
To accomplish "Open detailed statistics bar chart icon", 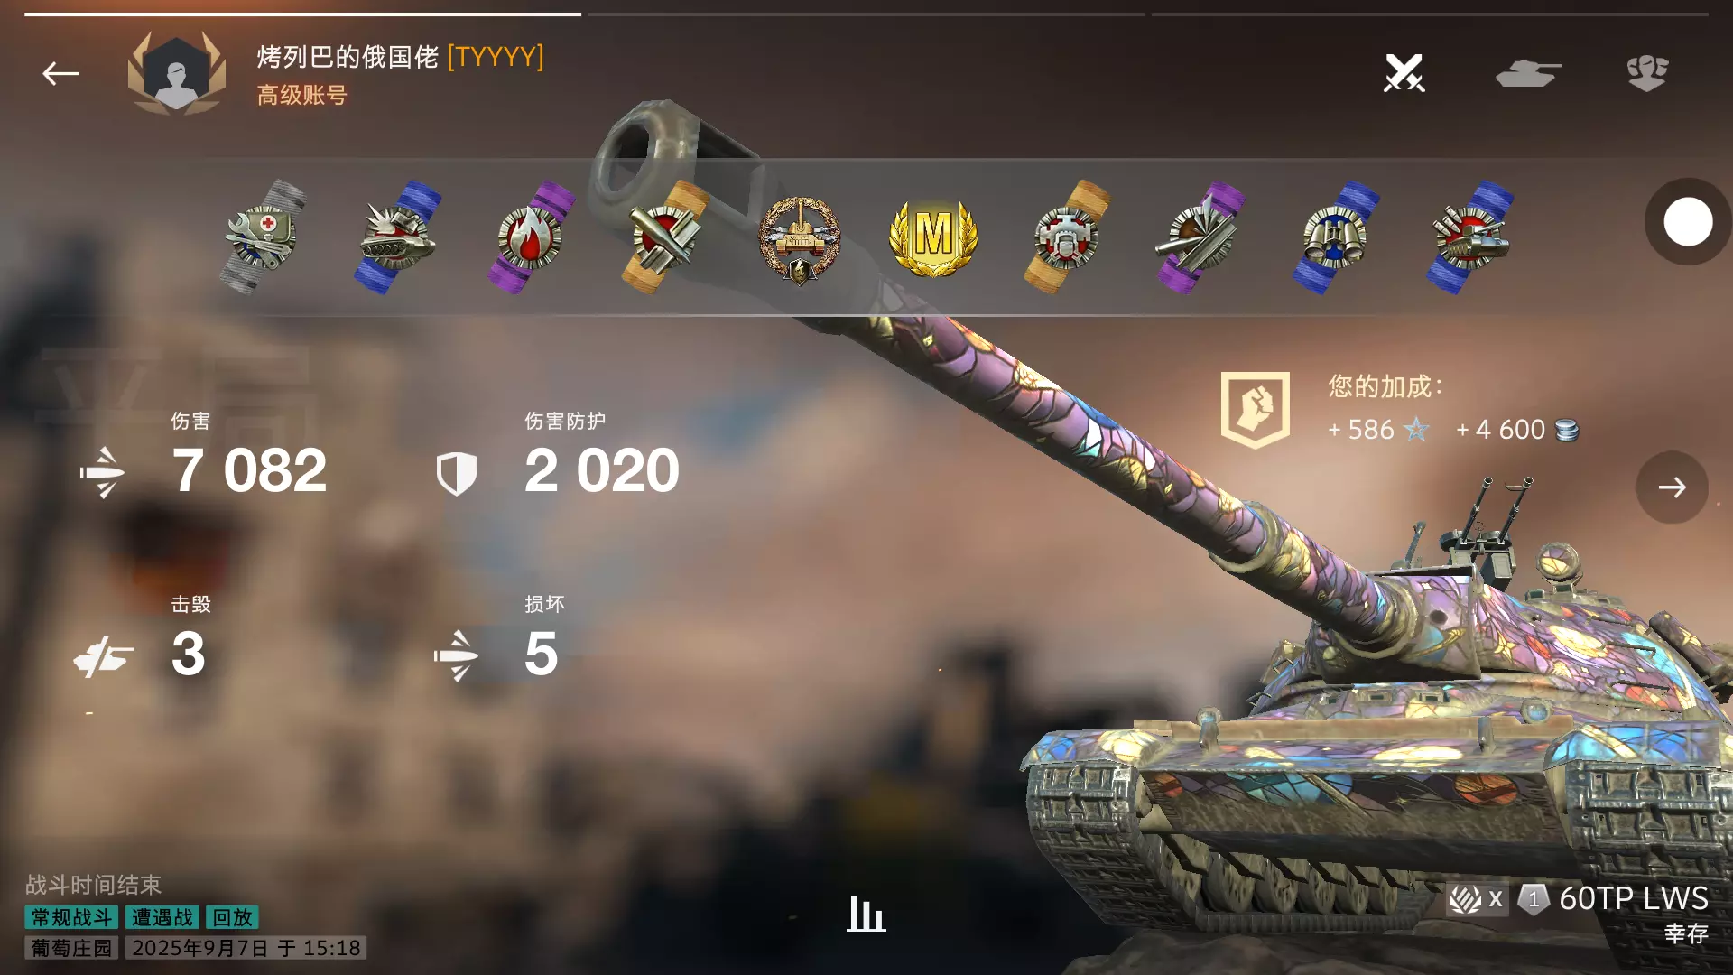I will point(866,914).
